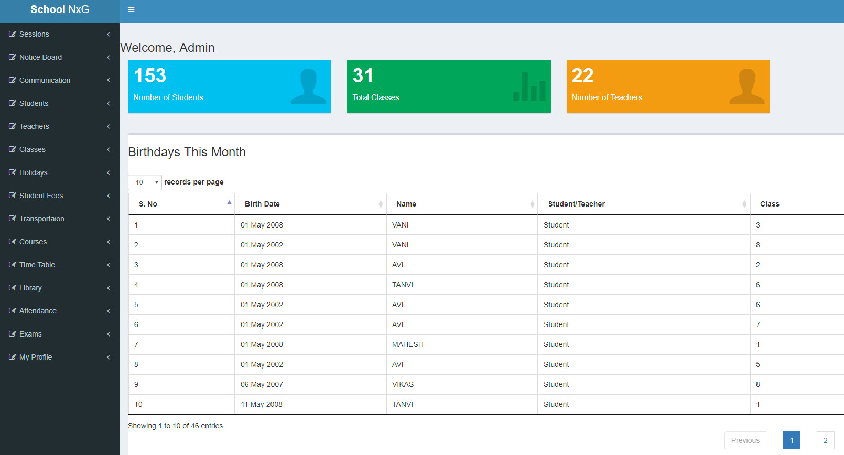Sort table by Name column
The width and height of the screenshot is (844, 455).
[x=462, y=204]
